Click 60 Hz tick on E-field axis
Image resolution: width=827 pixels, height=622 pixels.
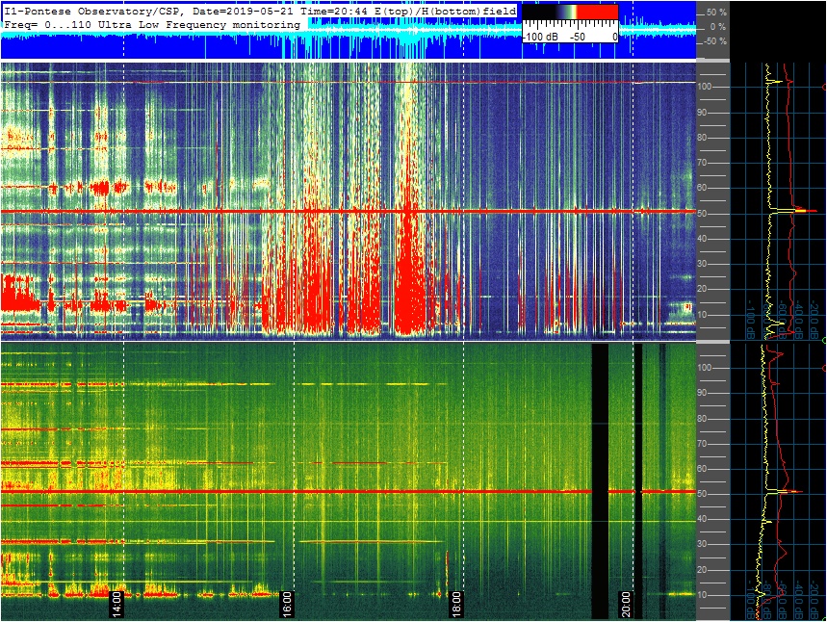pos(703,188)
